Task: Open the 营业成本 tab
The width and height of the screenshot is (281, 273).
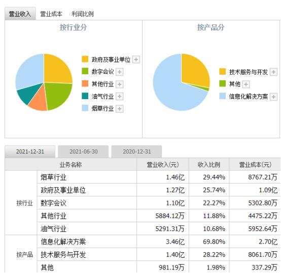Action: (51, 14)
